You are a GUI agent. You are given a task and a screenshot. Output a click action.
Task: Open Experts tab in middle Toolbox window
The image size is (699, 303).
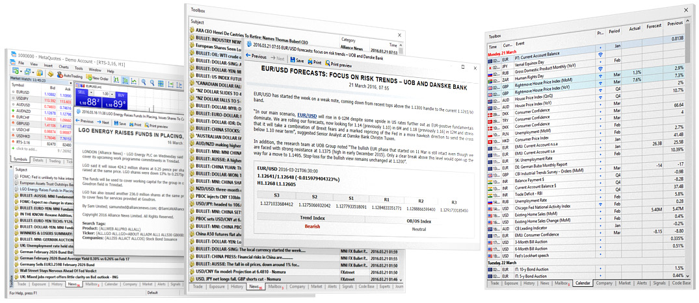384,287
